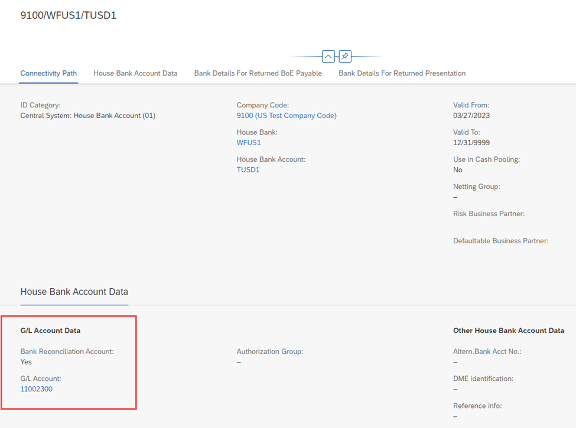The image size is (576, 428).
Task: Click the ID Category value text
Action: [x=88, y=116]
